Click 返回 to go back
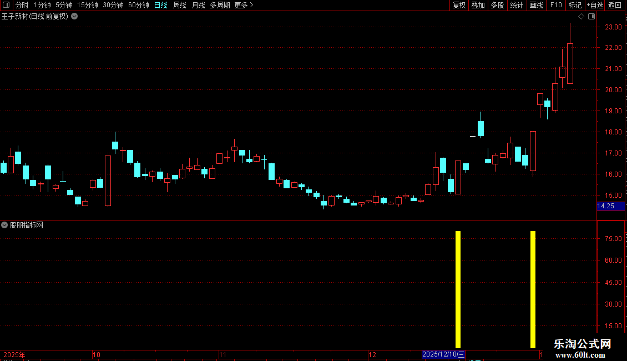627x361 pixels. [615, 5]
